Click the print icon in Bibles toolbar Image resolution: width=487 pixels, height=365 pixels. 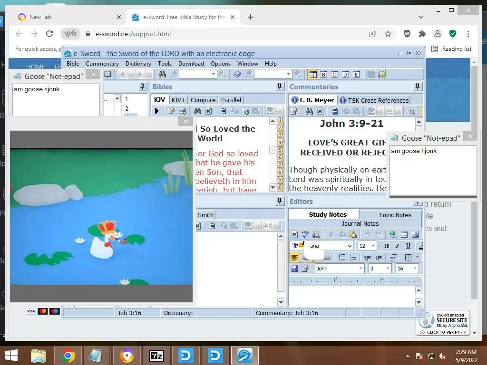point(183,111)
